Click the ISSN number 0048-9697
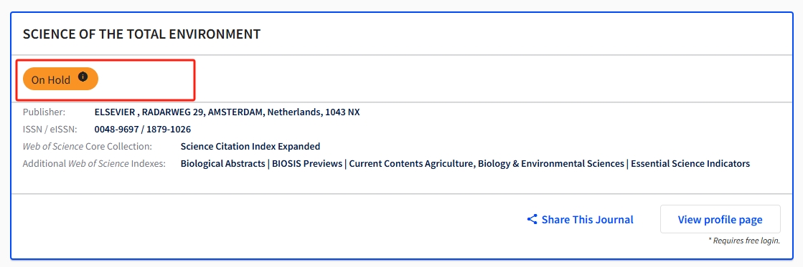Screen dimensions: 803x267 coord(117,129)
